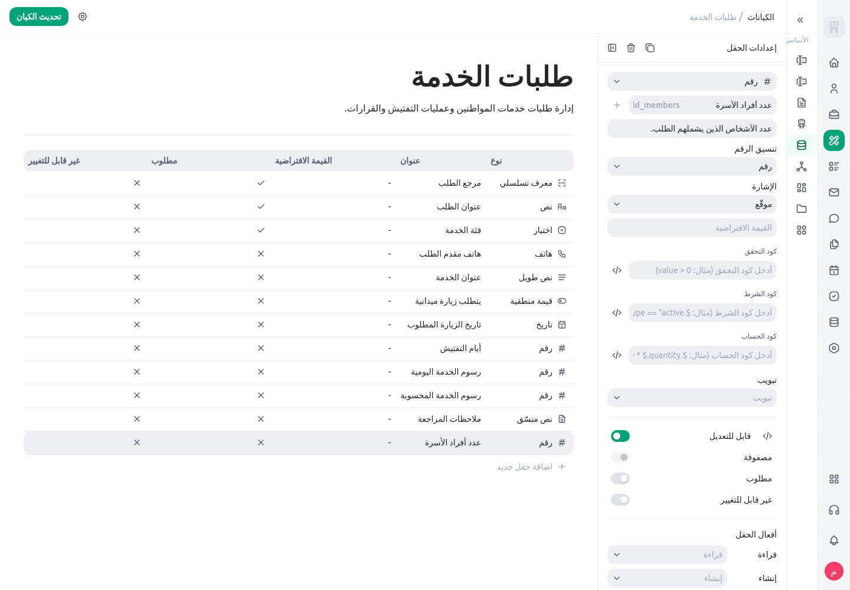Open validation code editor icon
Image resolution: width=850 pixels, height=590 pixels.
(x=617, y=270)
